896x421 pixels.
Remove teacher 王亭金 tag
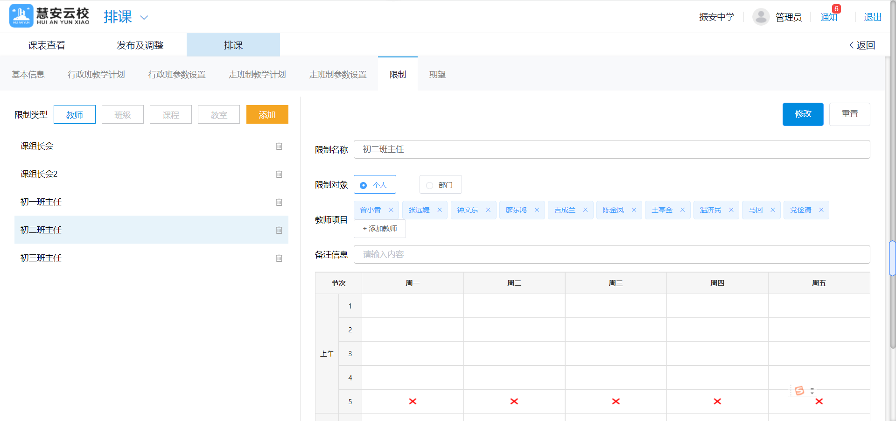click(x=682, y=210)
